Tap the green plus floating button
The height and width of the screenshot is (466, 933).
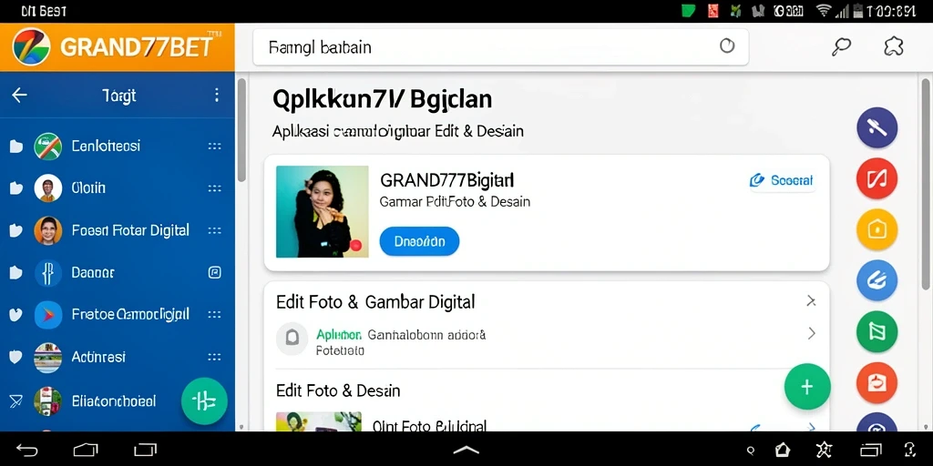click(x=807, y=387)
